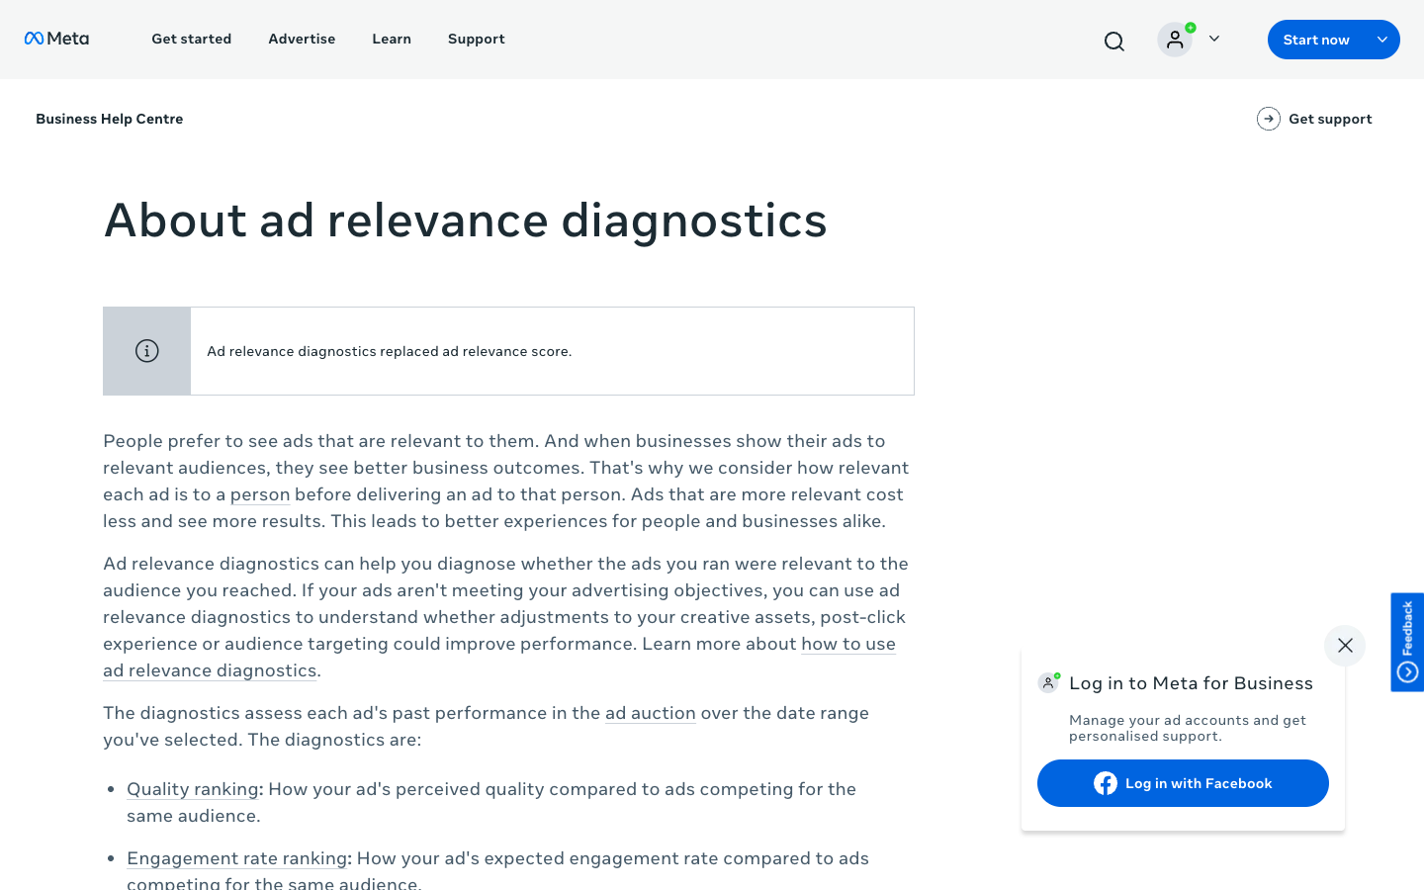Click the small avatar icon in login card
1424x890 pixels.
pos(1048,682)
